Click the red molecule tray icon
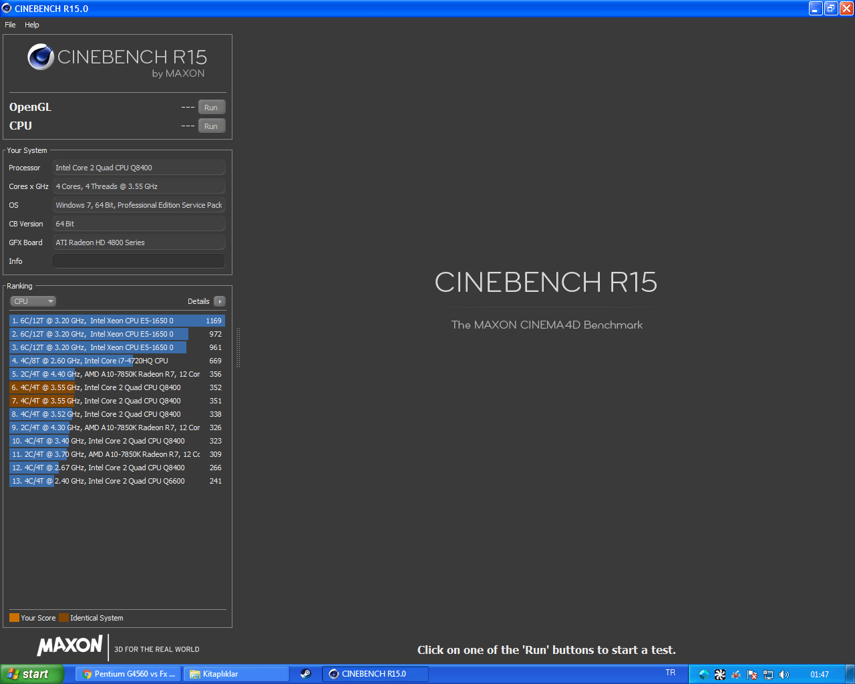The image size is (855, 684). pyautogui.click(x=736, y=675)
